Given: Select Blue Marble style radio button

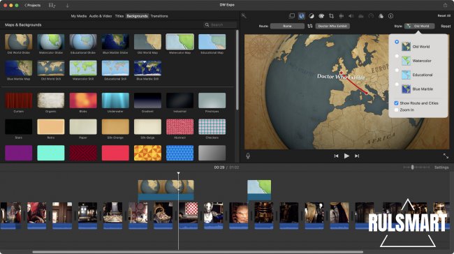Looking at the screenshot, I should pyautogui.click(x=397, y=84).
